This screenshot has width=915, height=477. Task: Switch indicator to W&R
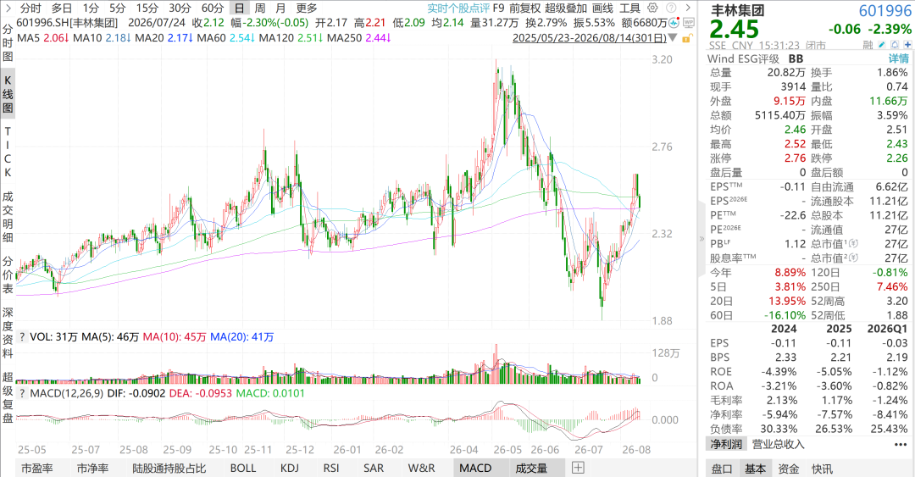[x=421, y=468]
